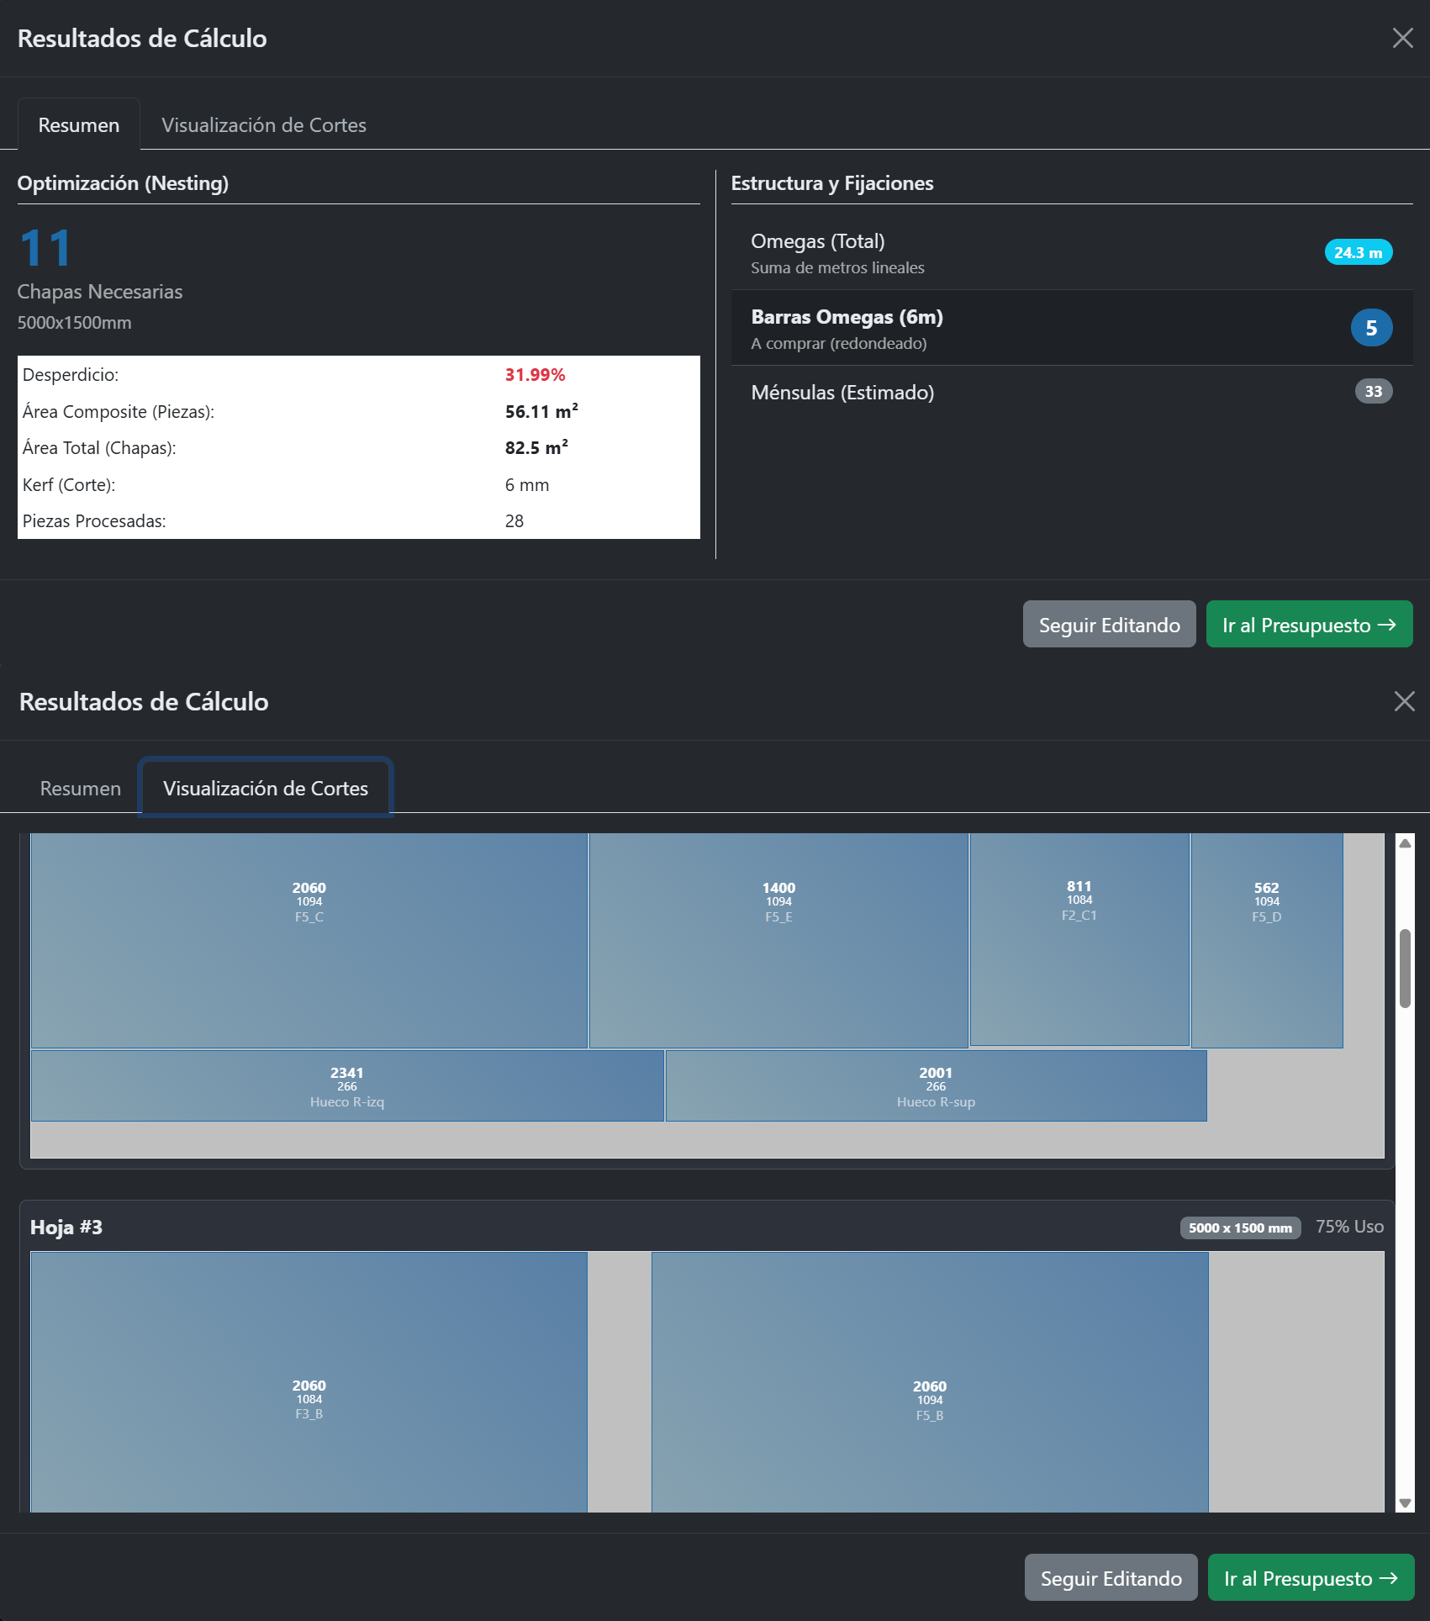This screenshot has width=1430, height=1621.
Task: Close the lower Resultados de Cálculo dialog
Action: click(1404, 701)
